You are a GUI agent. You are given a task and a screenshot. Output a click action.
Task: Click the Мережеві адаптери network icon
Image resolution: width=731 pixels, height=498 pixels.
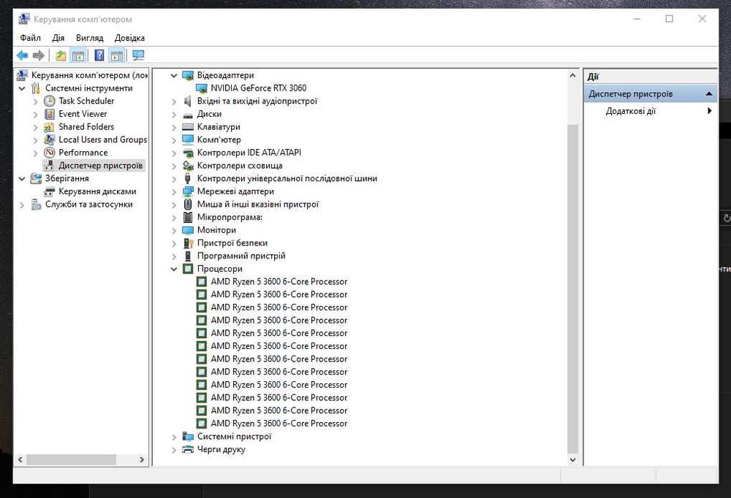click(188, 191)
